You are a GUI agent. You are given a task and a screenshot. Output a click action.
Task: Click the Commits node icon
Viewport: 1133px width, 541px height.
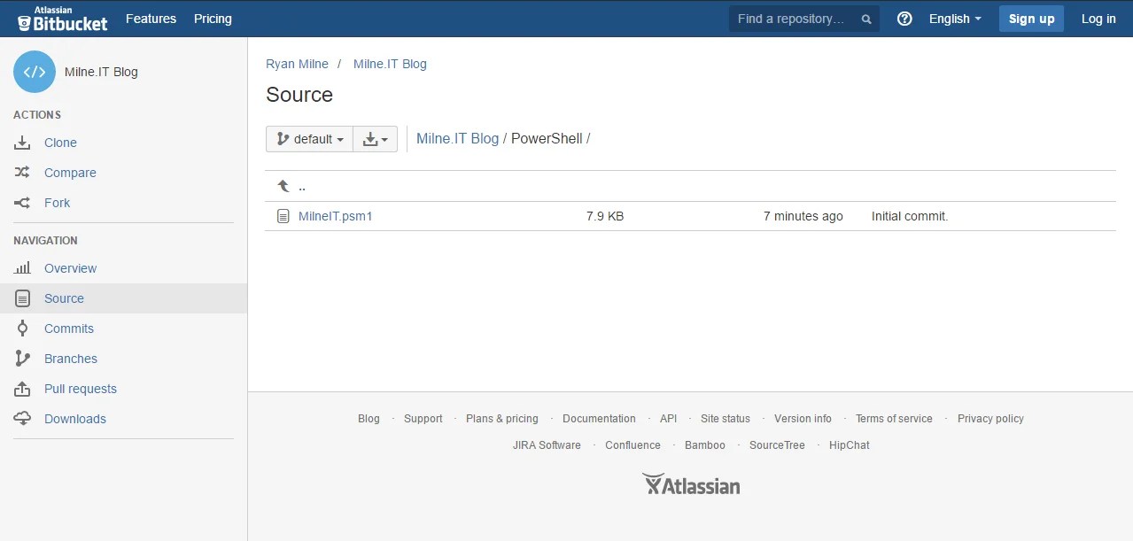[x=23, y=328]
